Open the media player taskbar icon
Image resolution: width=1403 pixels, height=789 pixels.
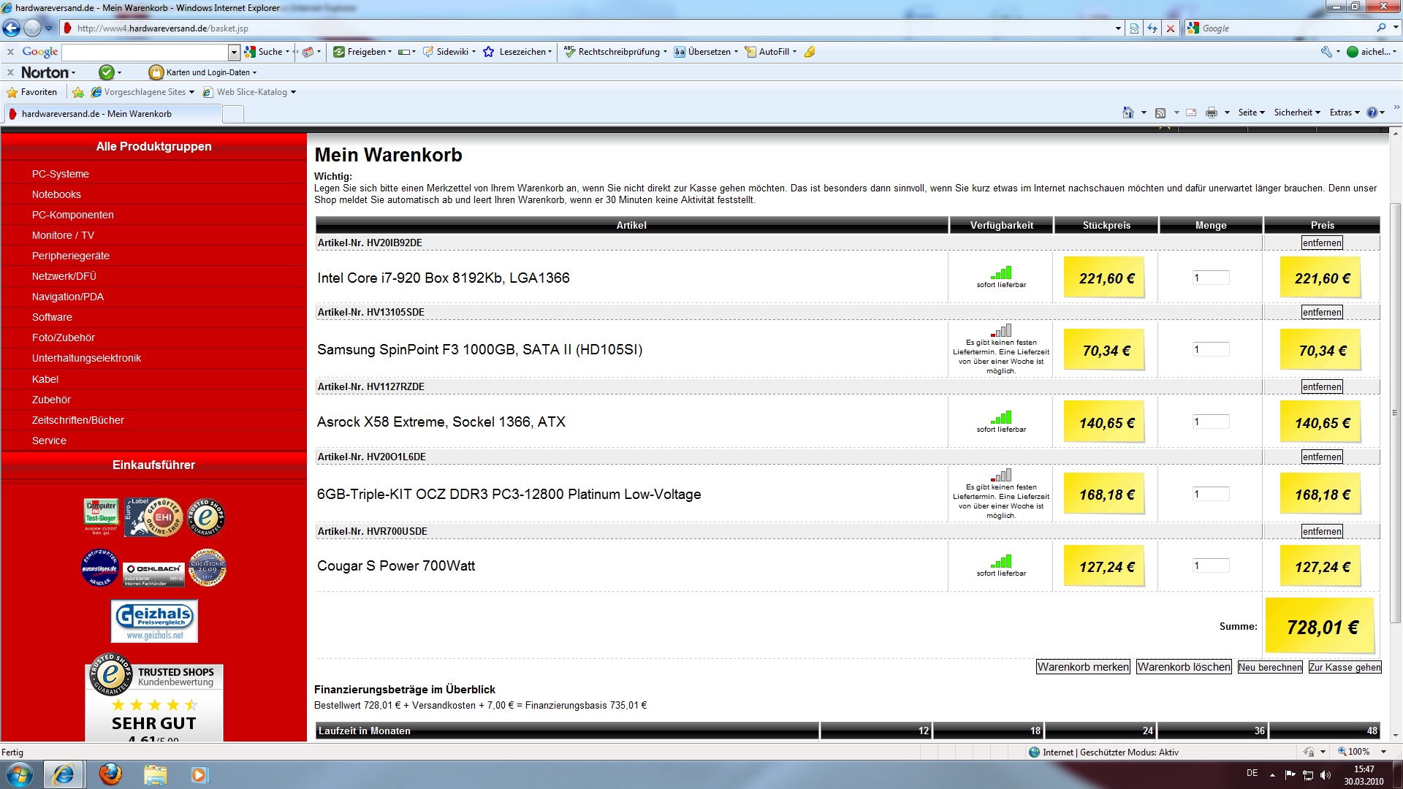pyautogui.click(x=199, y=774)
